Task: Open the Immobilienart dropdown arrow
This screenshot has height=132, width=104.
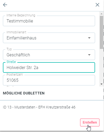Action: point(89,38)
